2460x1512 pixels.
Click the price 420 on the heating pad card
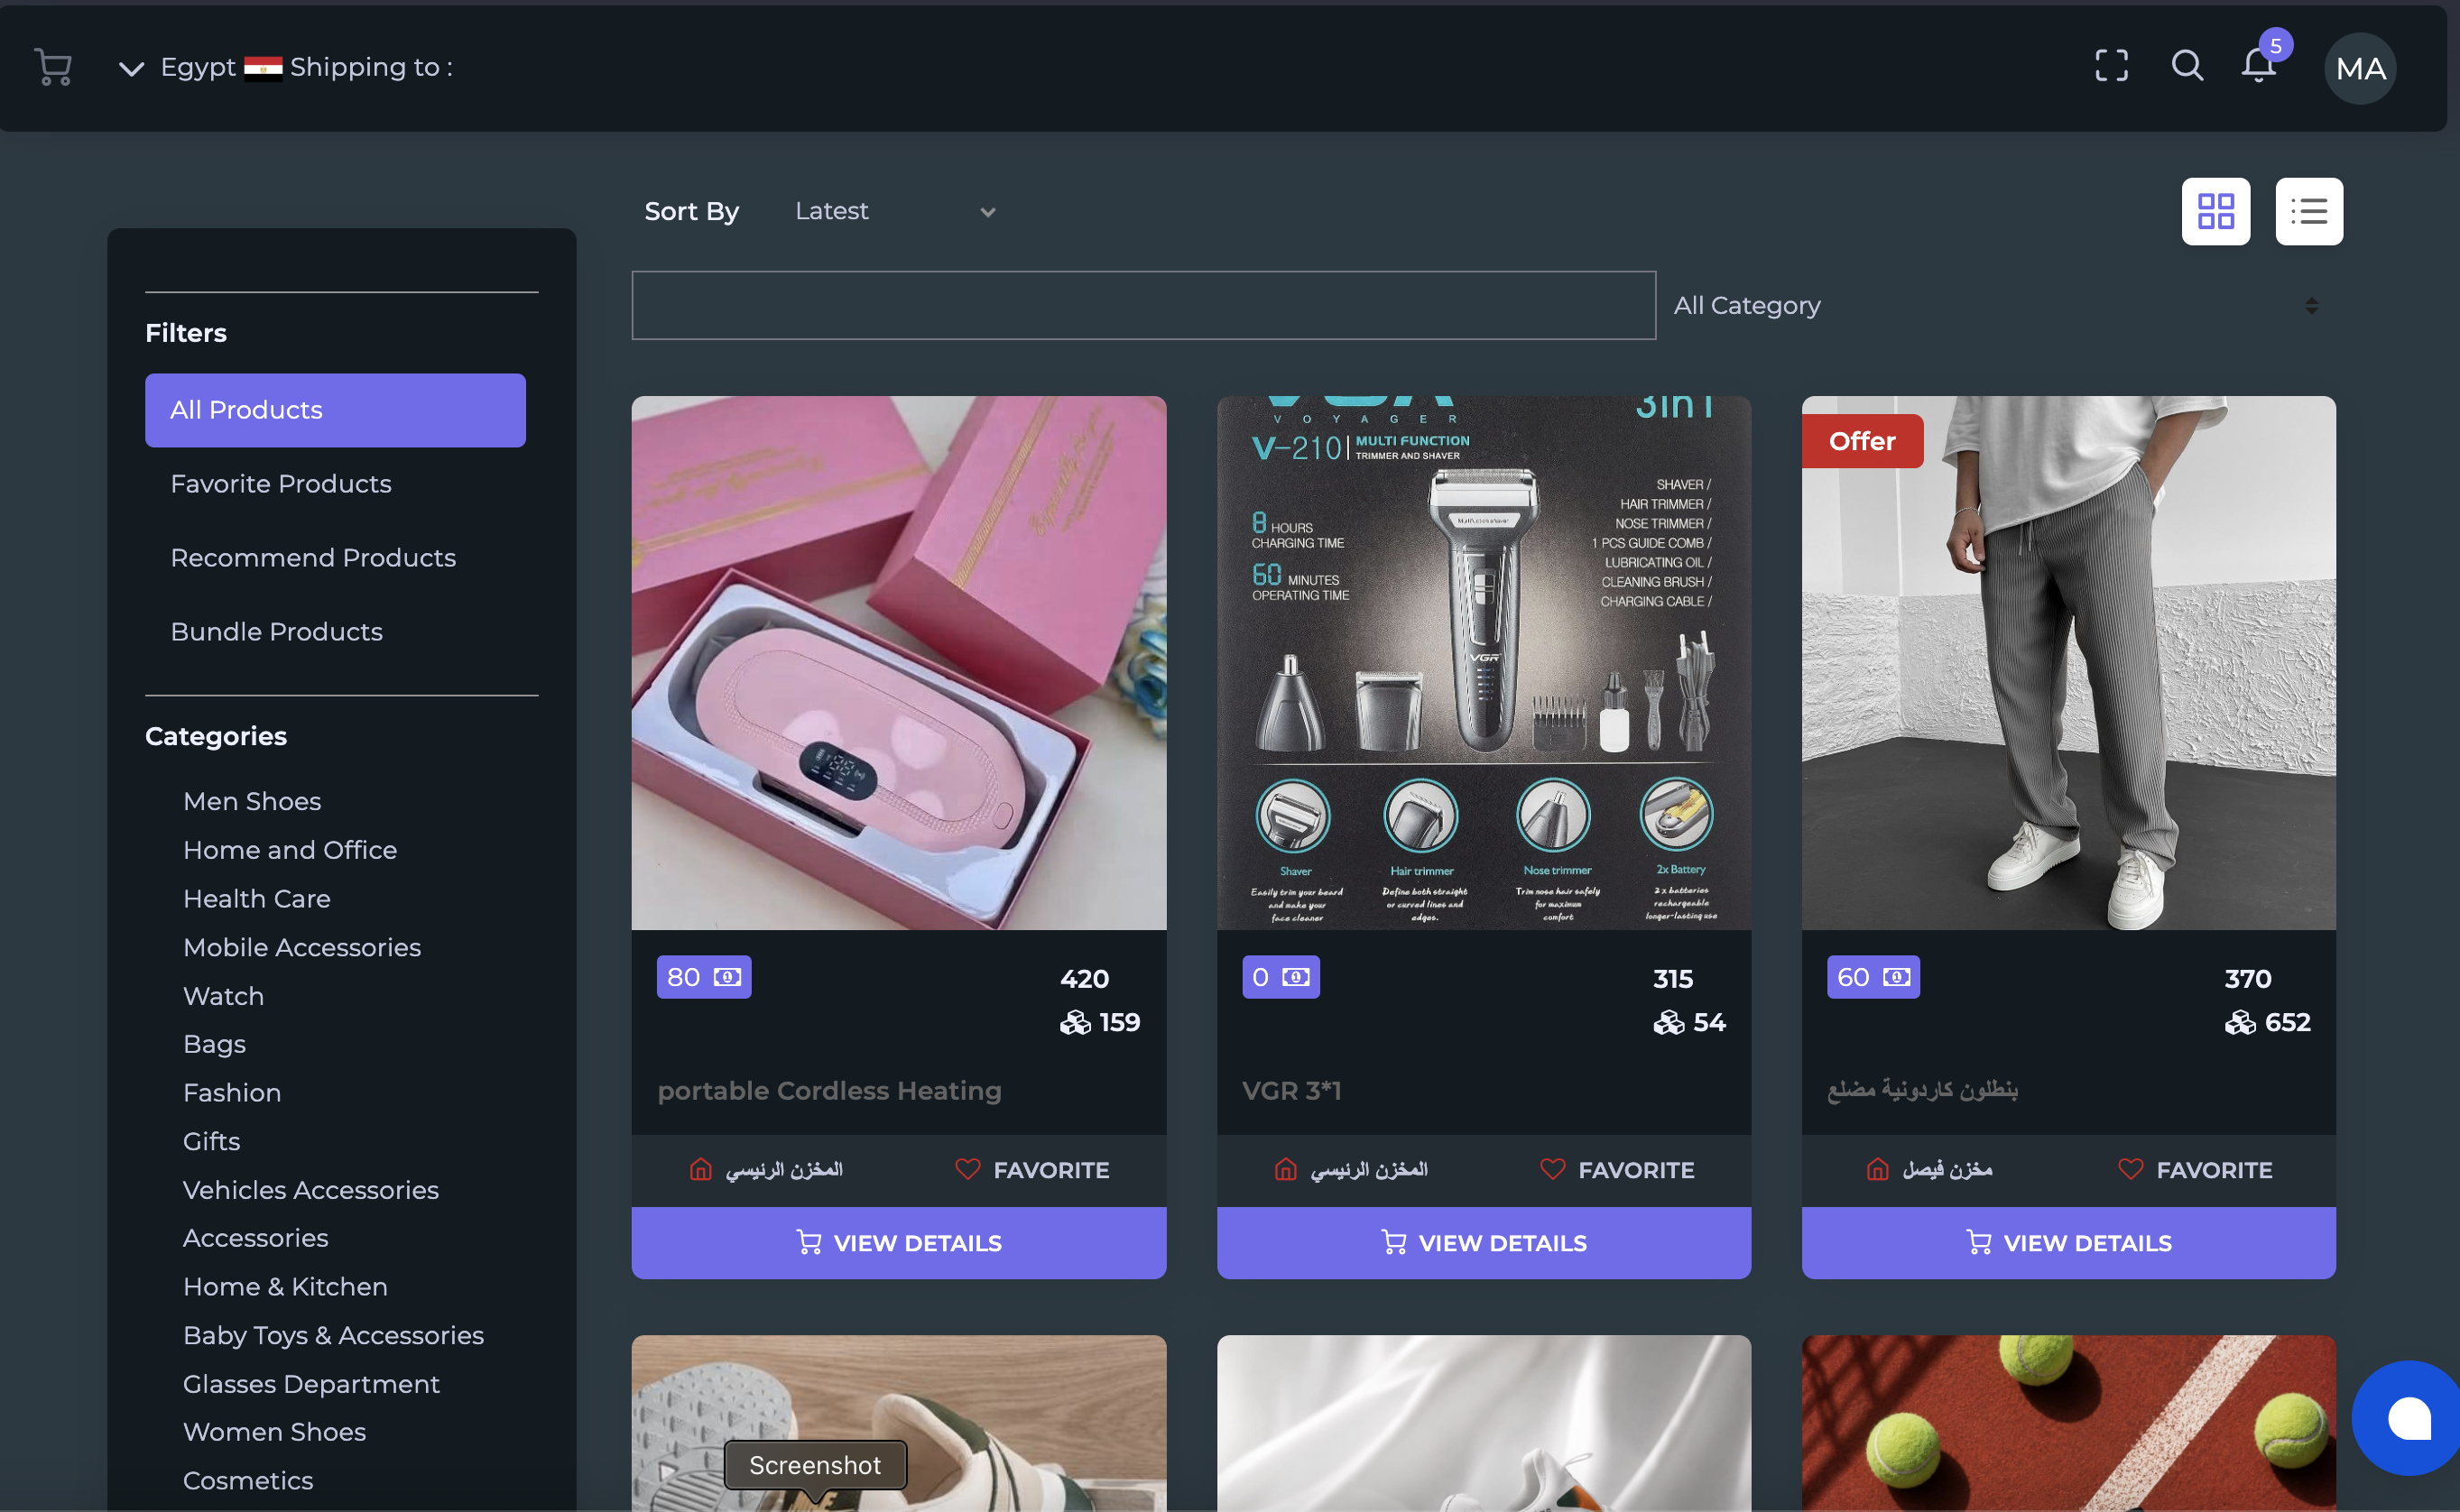[x=1084, y=979]
